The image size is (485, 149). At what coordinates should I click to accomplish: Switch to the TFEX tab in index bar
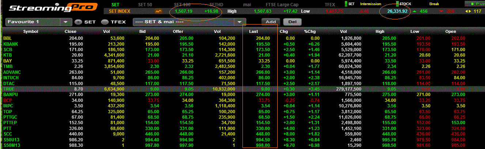pos(330,4)
